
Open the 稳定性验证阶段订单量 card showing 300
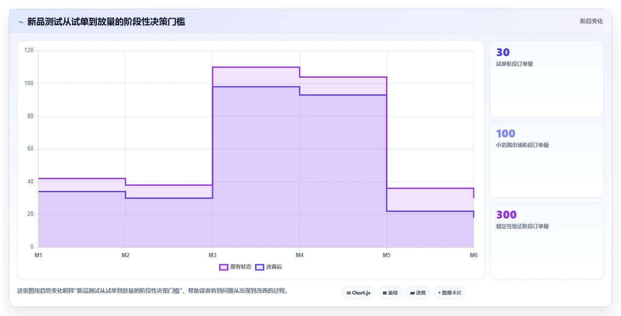[x=546, y=241]
